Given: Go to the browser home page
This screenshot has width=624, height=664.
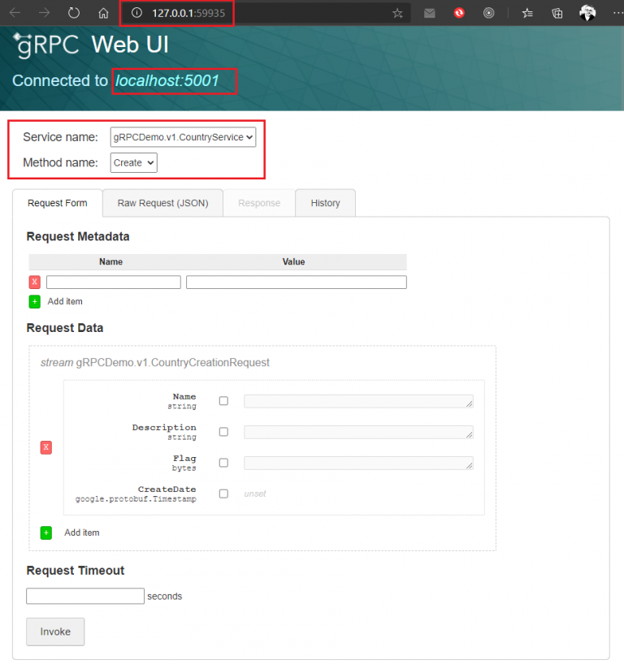Looking at the screenshot, I should (x=103, y=13).
